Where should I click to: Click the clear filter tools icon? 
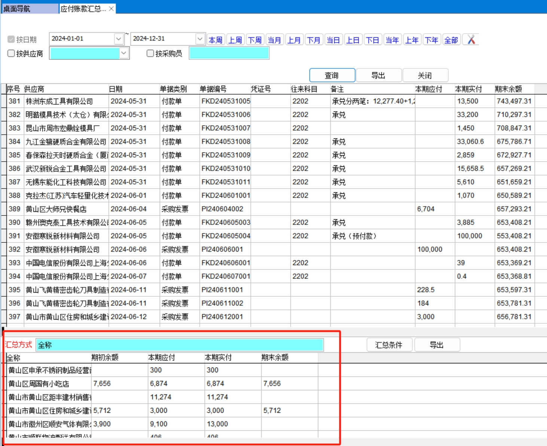[471, 40]
